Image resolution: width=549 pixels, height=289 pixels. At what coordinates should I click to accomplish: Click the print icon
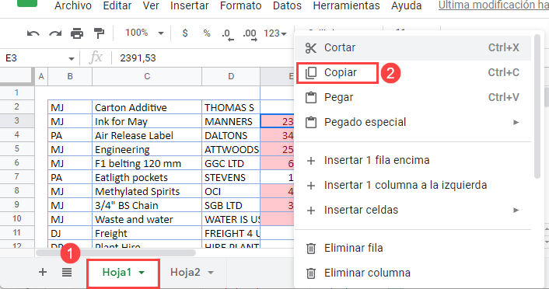point(77,33)
